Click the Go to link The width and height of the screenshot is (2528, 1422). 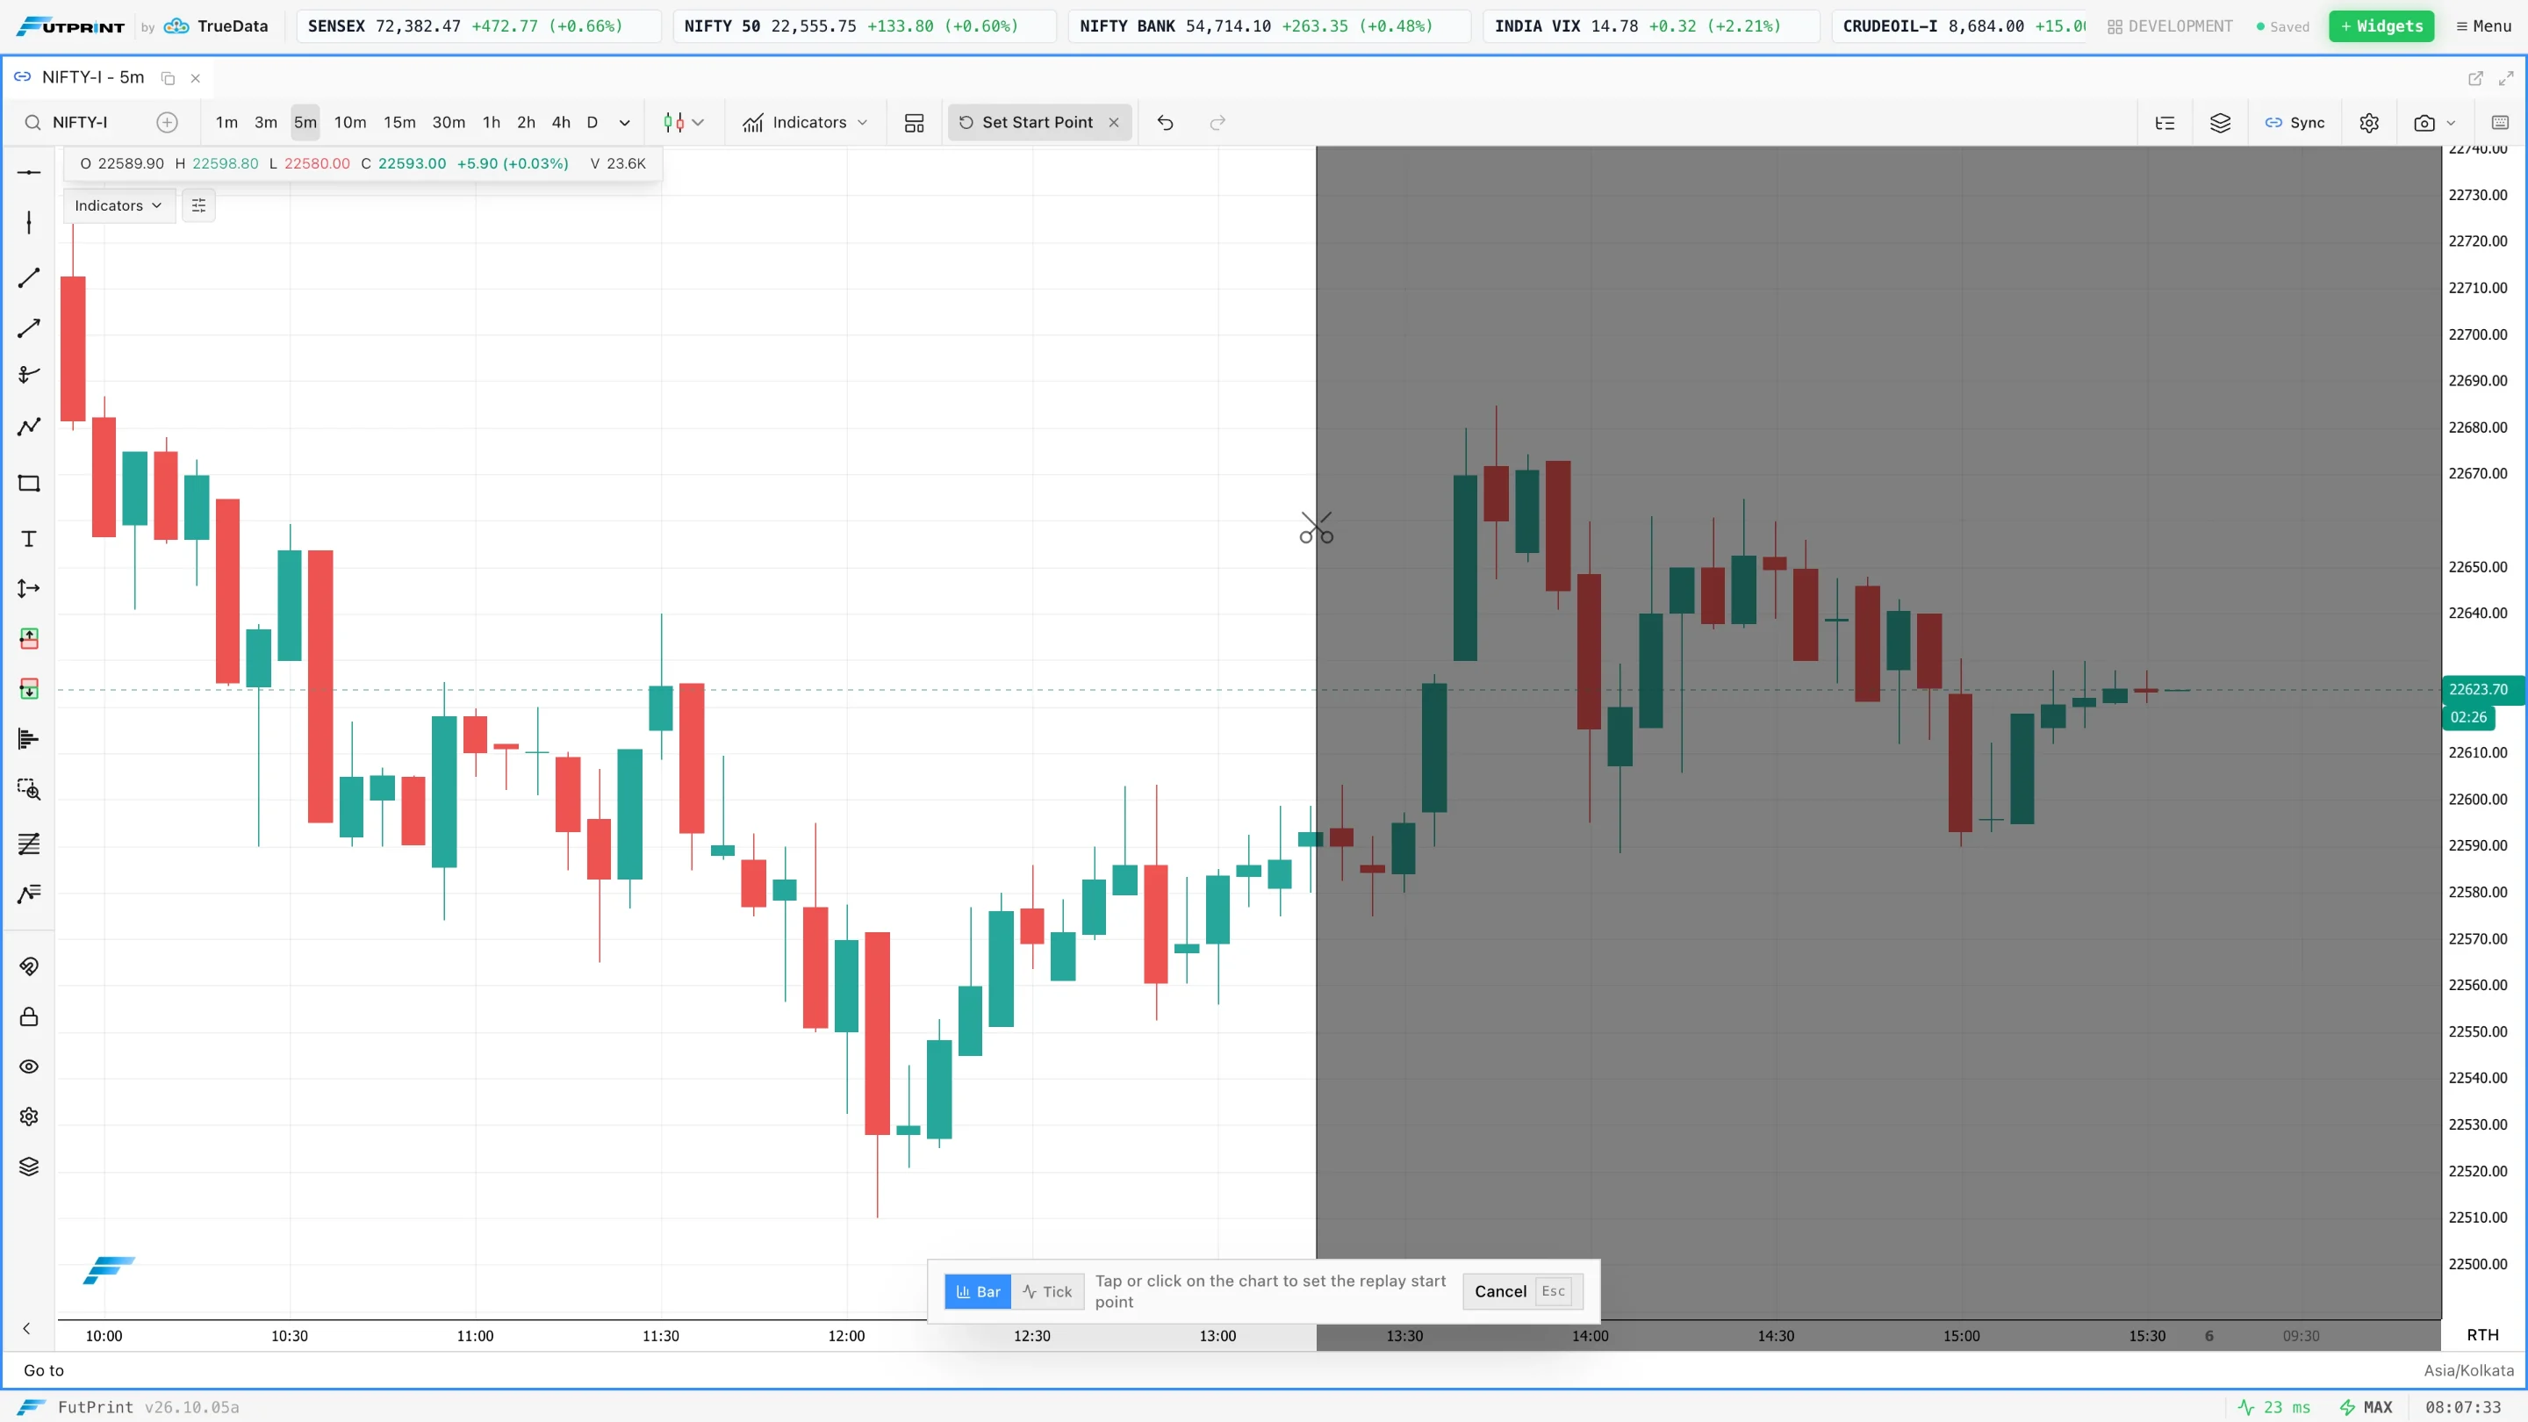point(43,1370)
